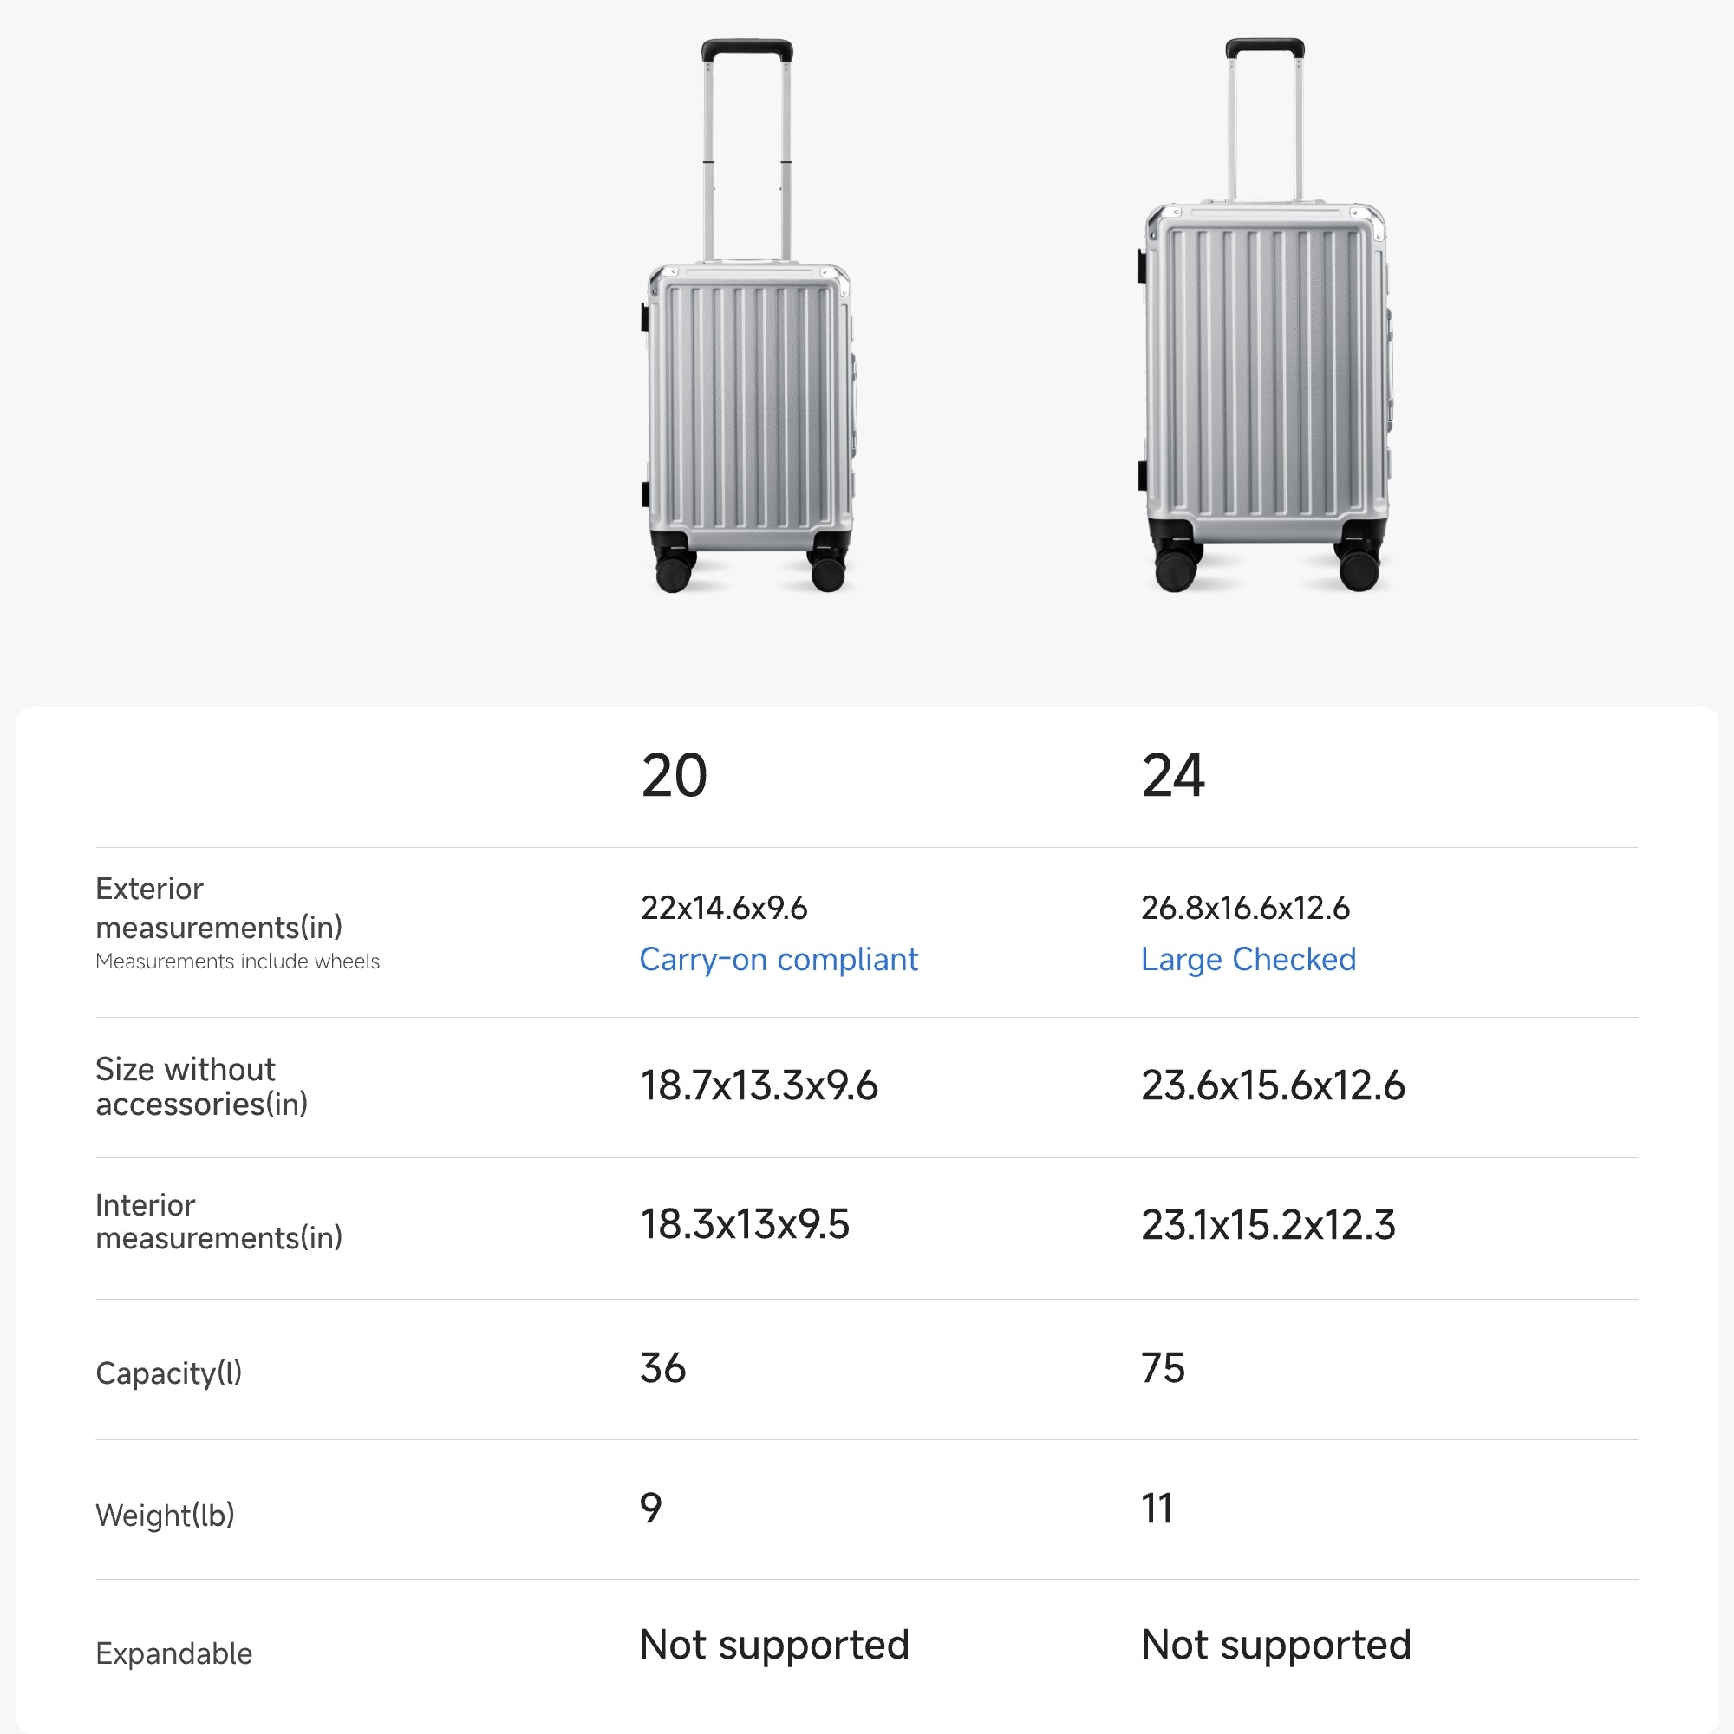Click the "Capacity(l)" row label
Image resolution: width=1734 pixels, height=1734 pixels.
pos(169,1372)
